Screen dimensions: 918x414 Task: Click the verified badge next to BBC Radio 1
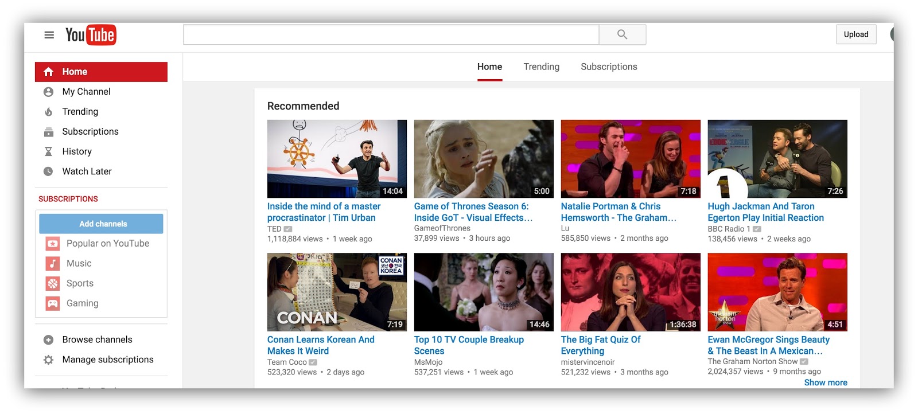(757, 229)
